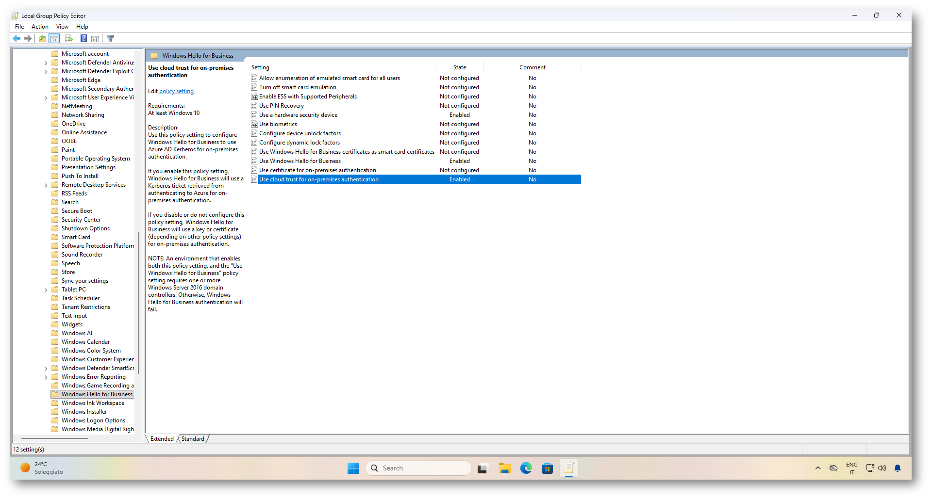
Task: Click the taskbar Search box
Action: [418, 468]
